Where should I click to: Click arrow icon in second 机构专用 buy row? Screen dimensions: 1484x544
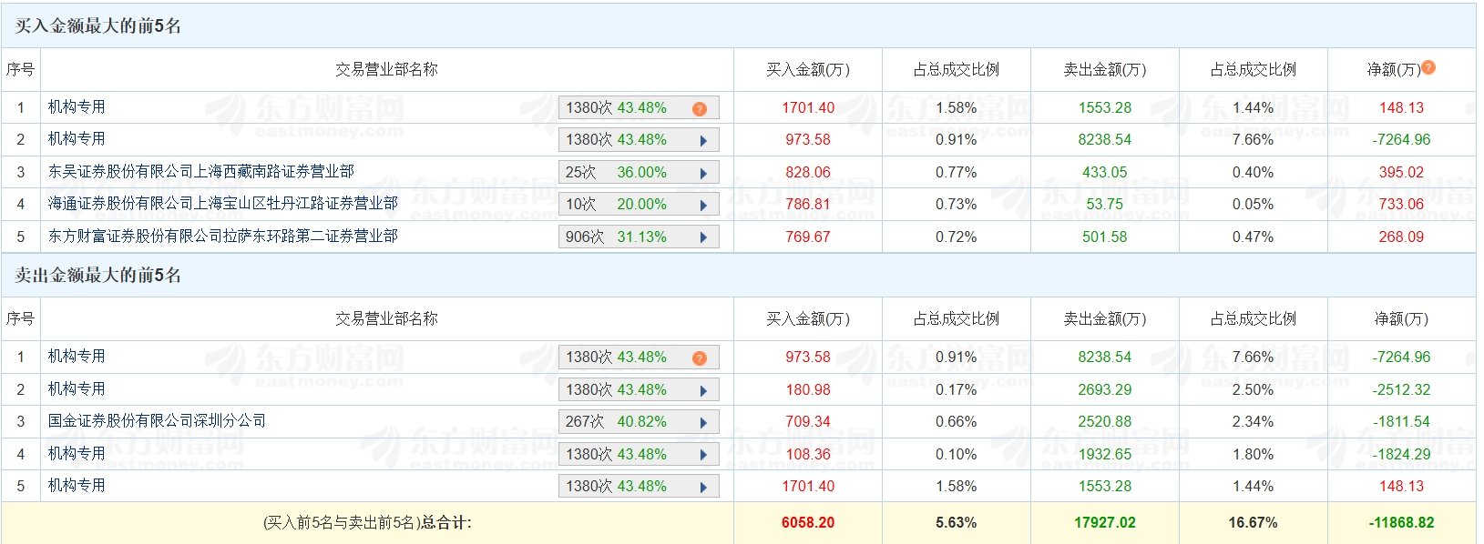coord(703,140)
